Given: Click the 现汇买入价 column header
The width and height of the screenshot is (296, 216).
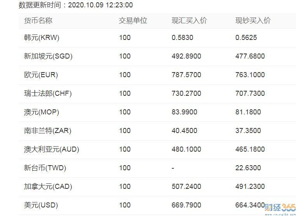Looking at the screenshot, I should (x=189, y=21).
